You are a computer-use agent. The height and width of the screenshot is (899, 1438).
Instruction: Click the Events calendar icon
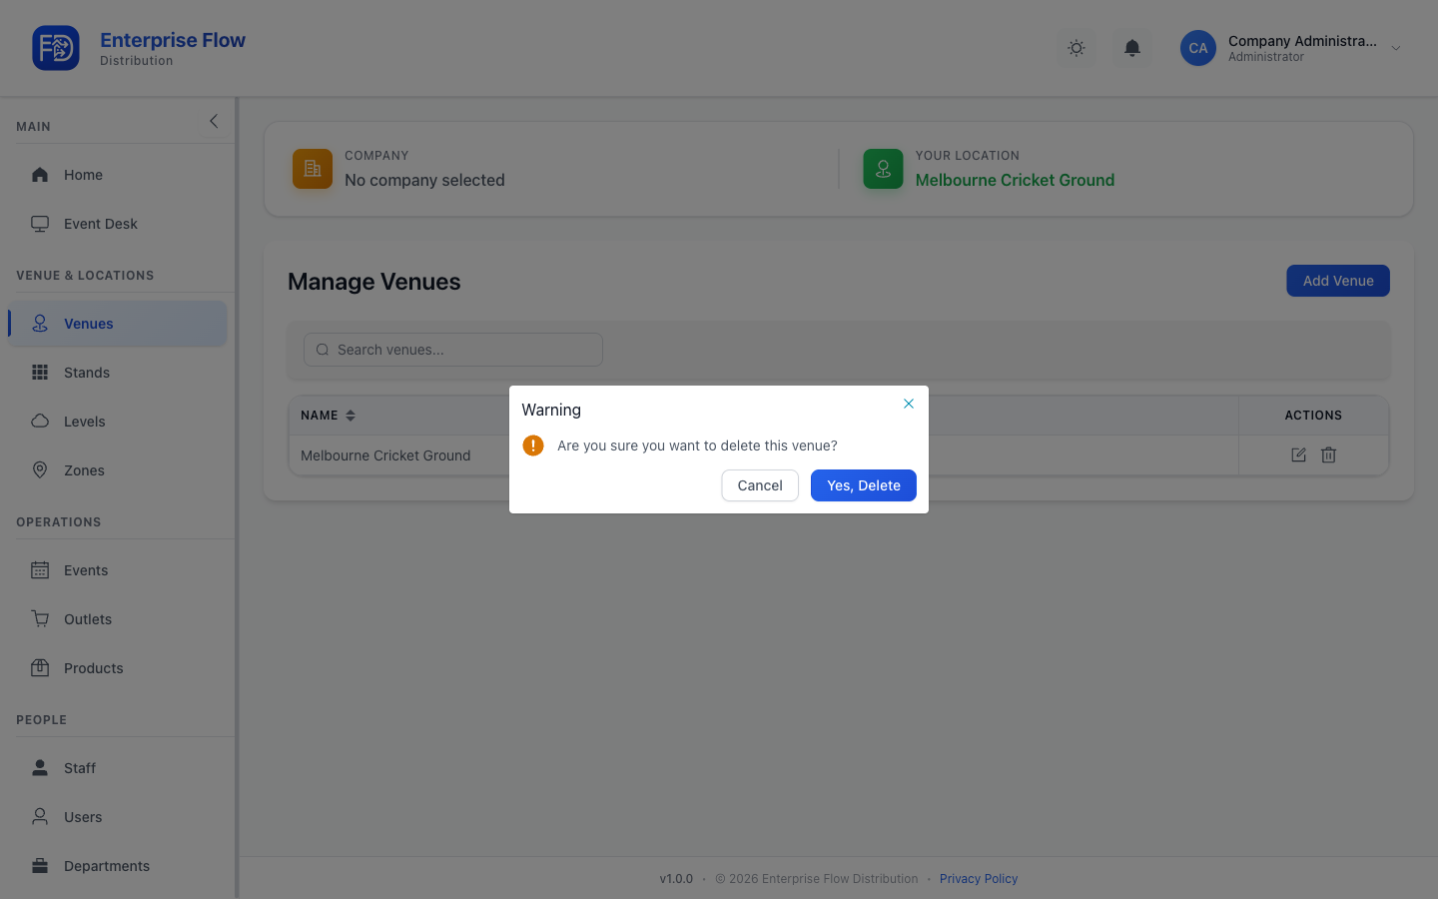(40, 570)
